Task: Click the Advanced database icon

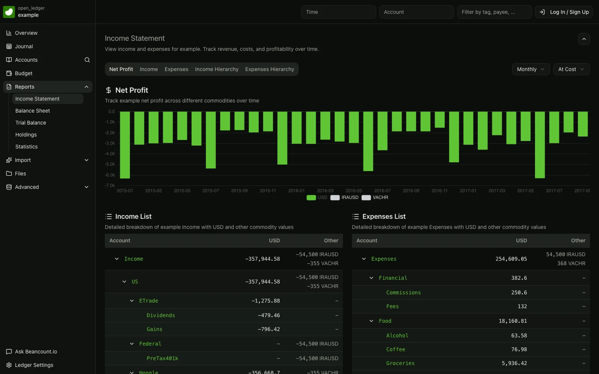Action: pos(9,187)
